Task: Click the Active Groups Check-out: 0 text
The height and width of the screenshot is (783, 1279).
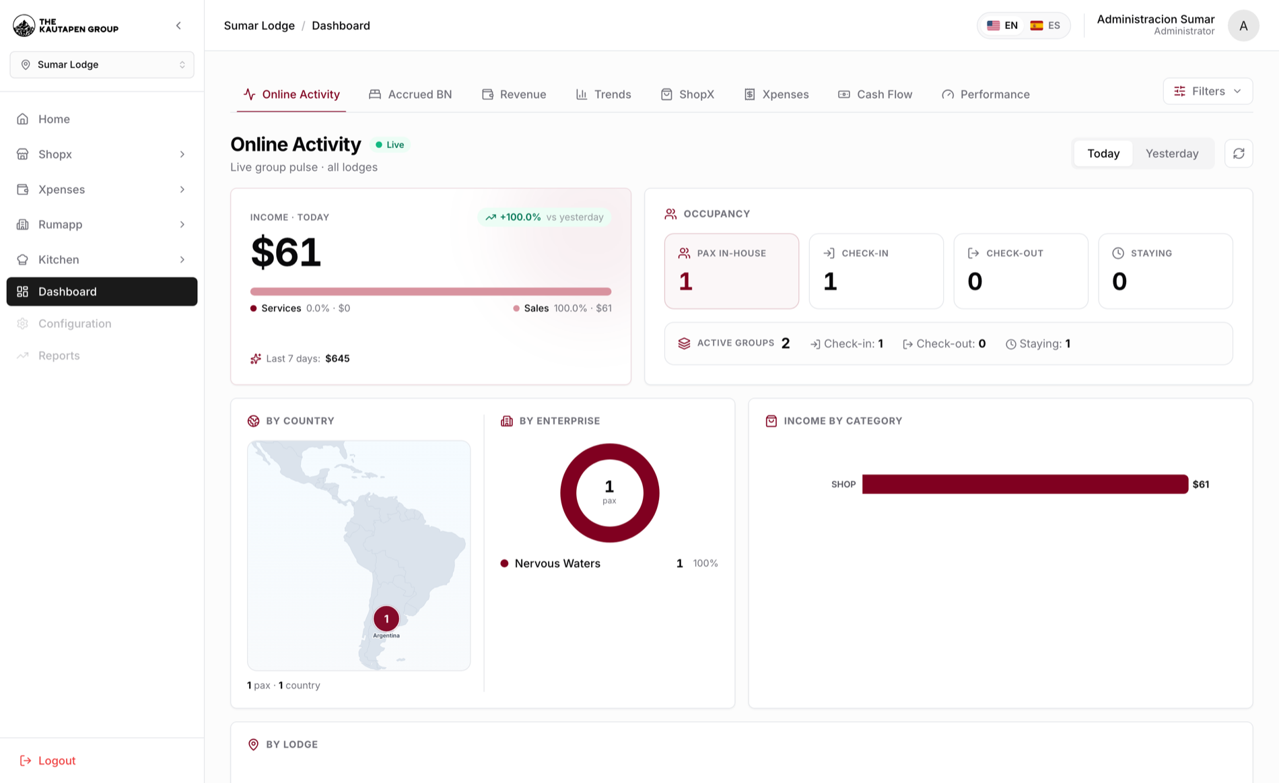Action: pos(944,344)
